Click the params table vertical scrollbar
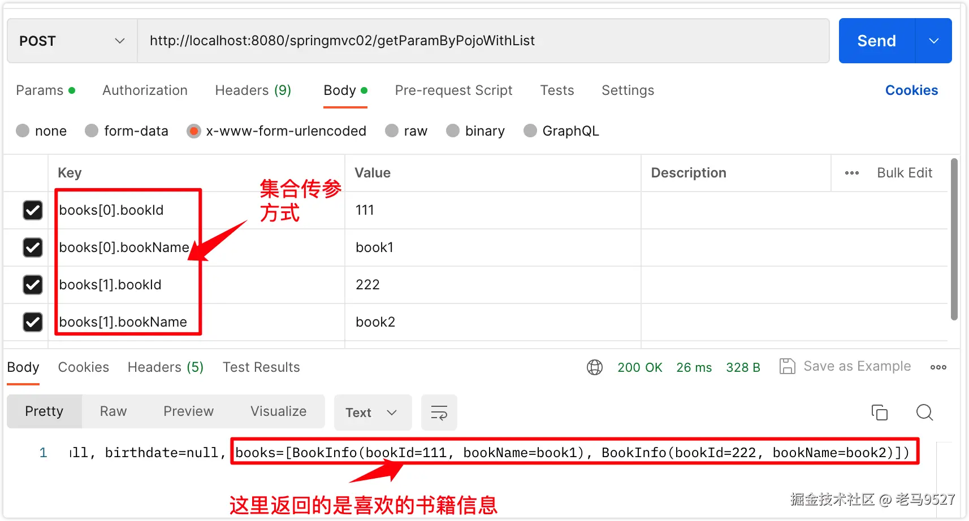The height and width of the screenshot is (521, 969). click(954, 240)
